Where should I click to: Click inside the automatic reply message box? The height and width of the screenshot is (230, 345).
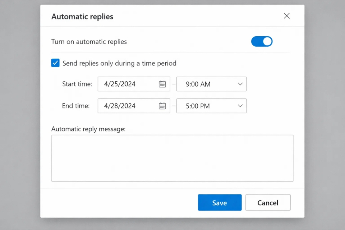[172, 158]
